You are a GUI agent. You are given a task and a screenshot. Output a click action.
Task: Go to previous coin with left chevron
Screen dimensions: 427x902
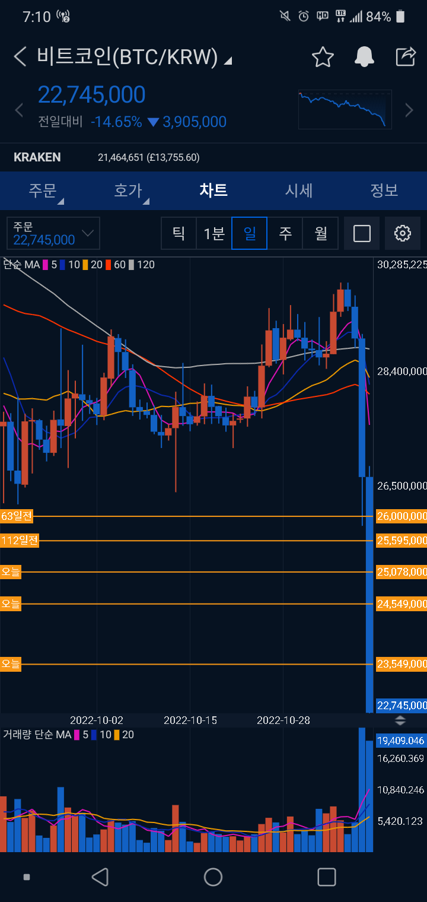pyautogui.click(x=19, y=110)
